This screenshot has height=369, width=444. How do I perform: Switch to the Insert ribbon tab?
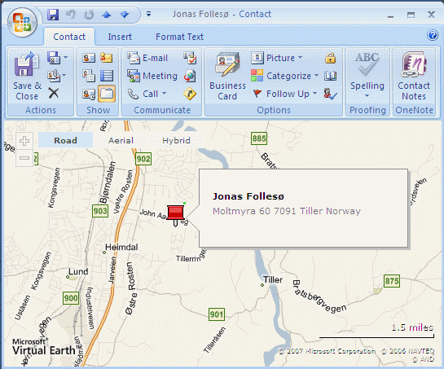pos(120,37)
